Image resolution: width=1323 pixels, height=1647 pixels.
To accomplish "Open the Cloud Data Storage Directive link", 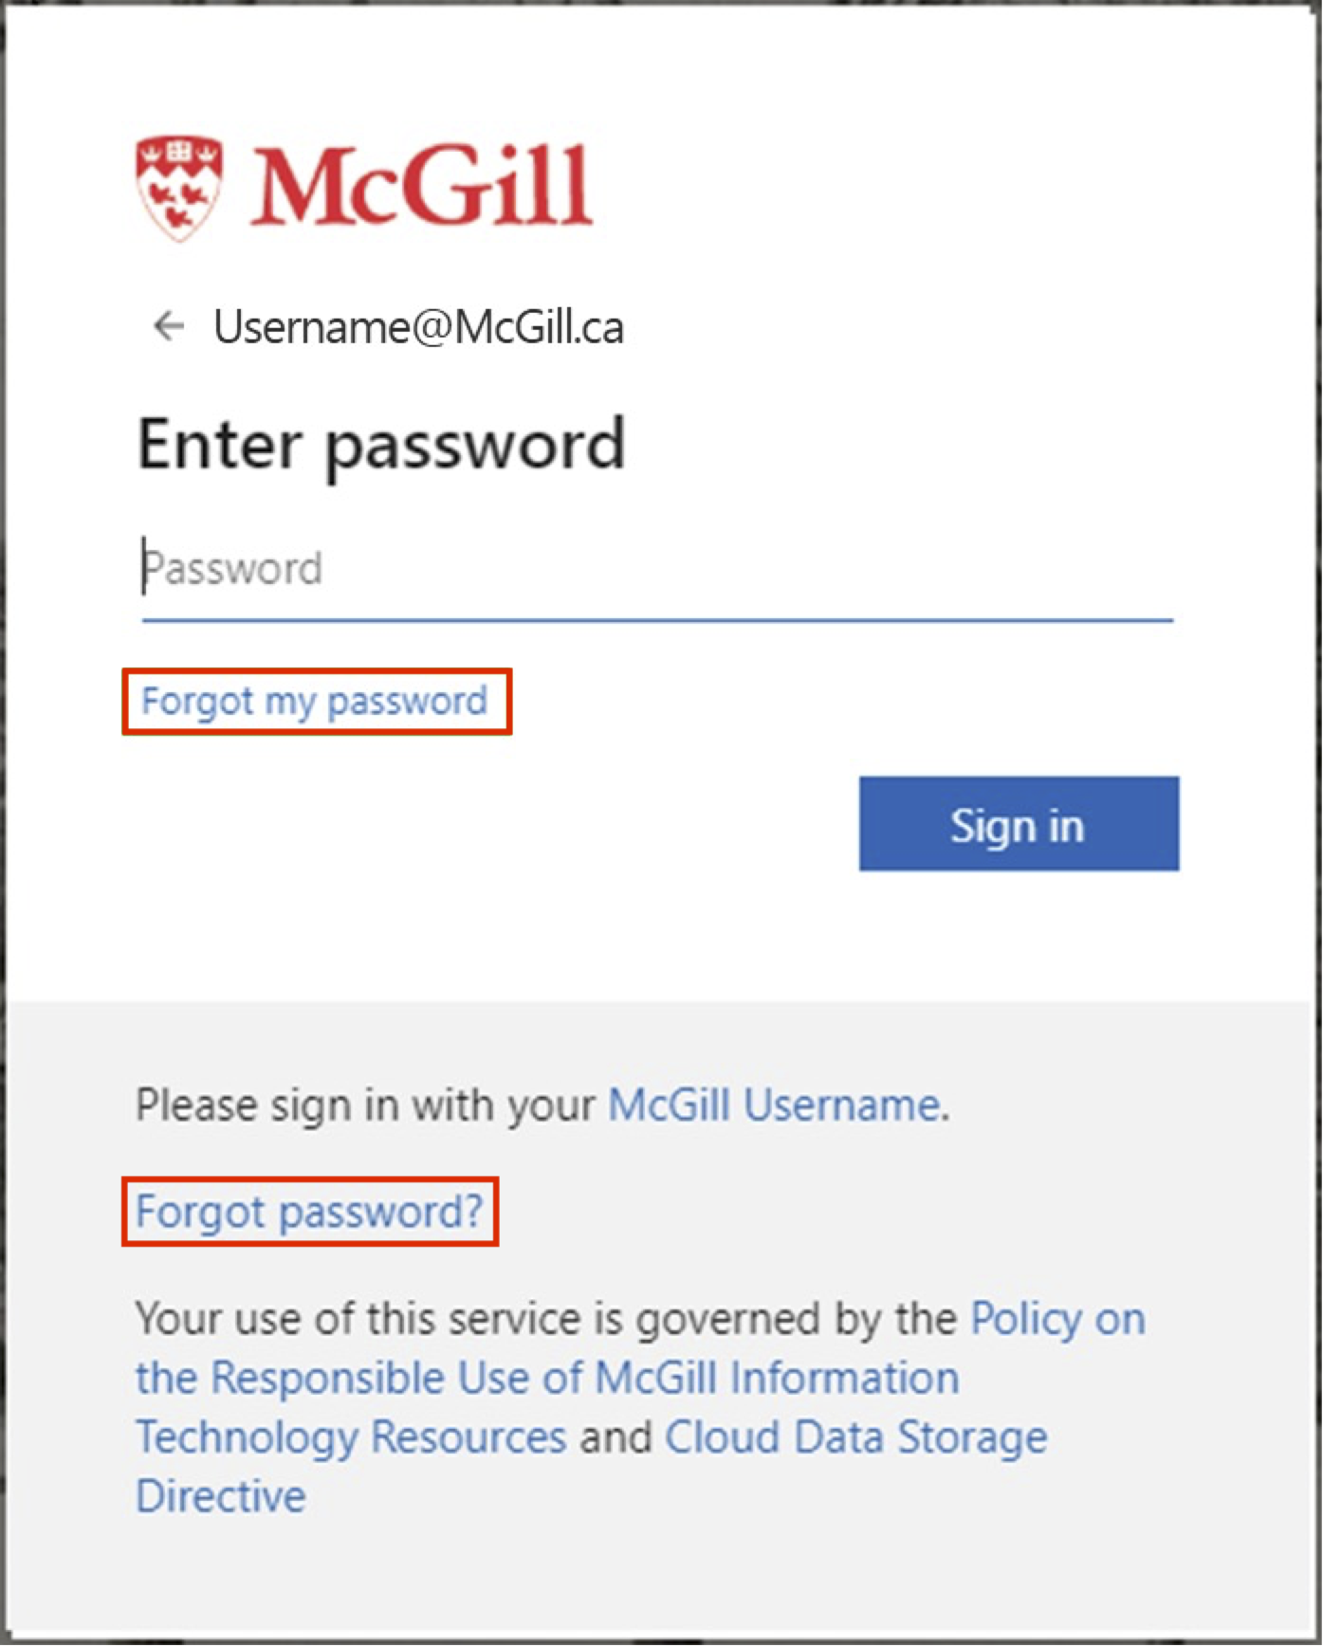I will [x=855, y=1437].
